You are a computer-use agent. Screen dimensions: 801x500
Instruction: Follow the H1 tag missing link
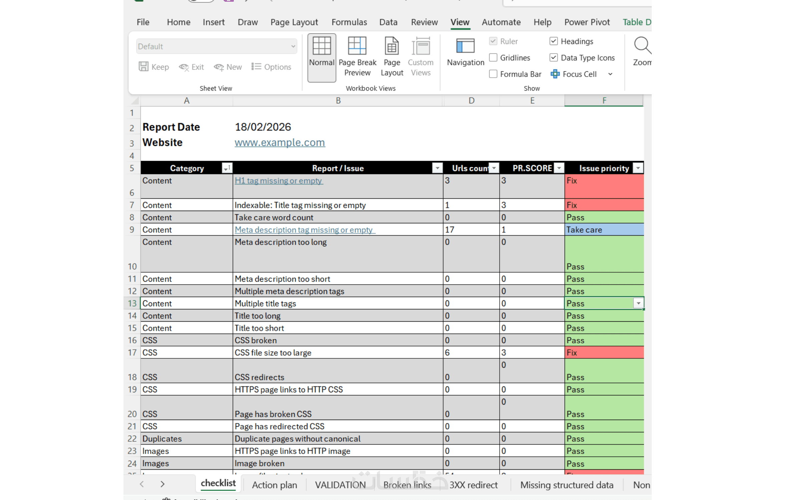278,180
